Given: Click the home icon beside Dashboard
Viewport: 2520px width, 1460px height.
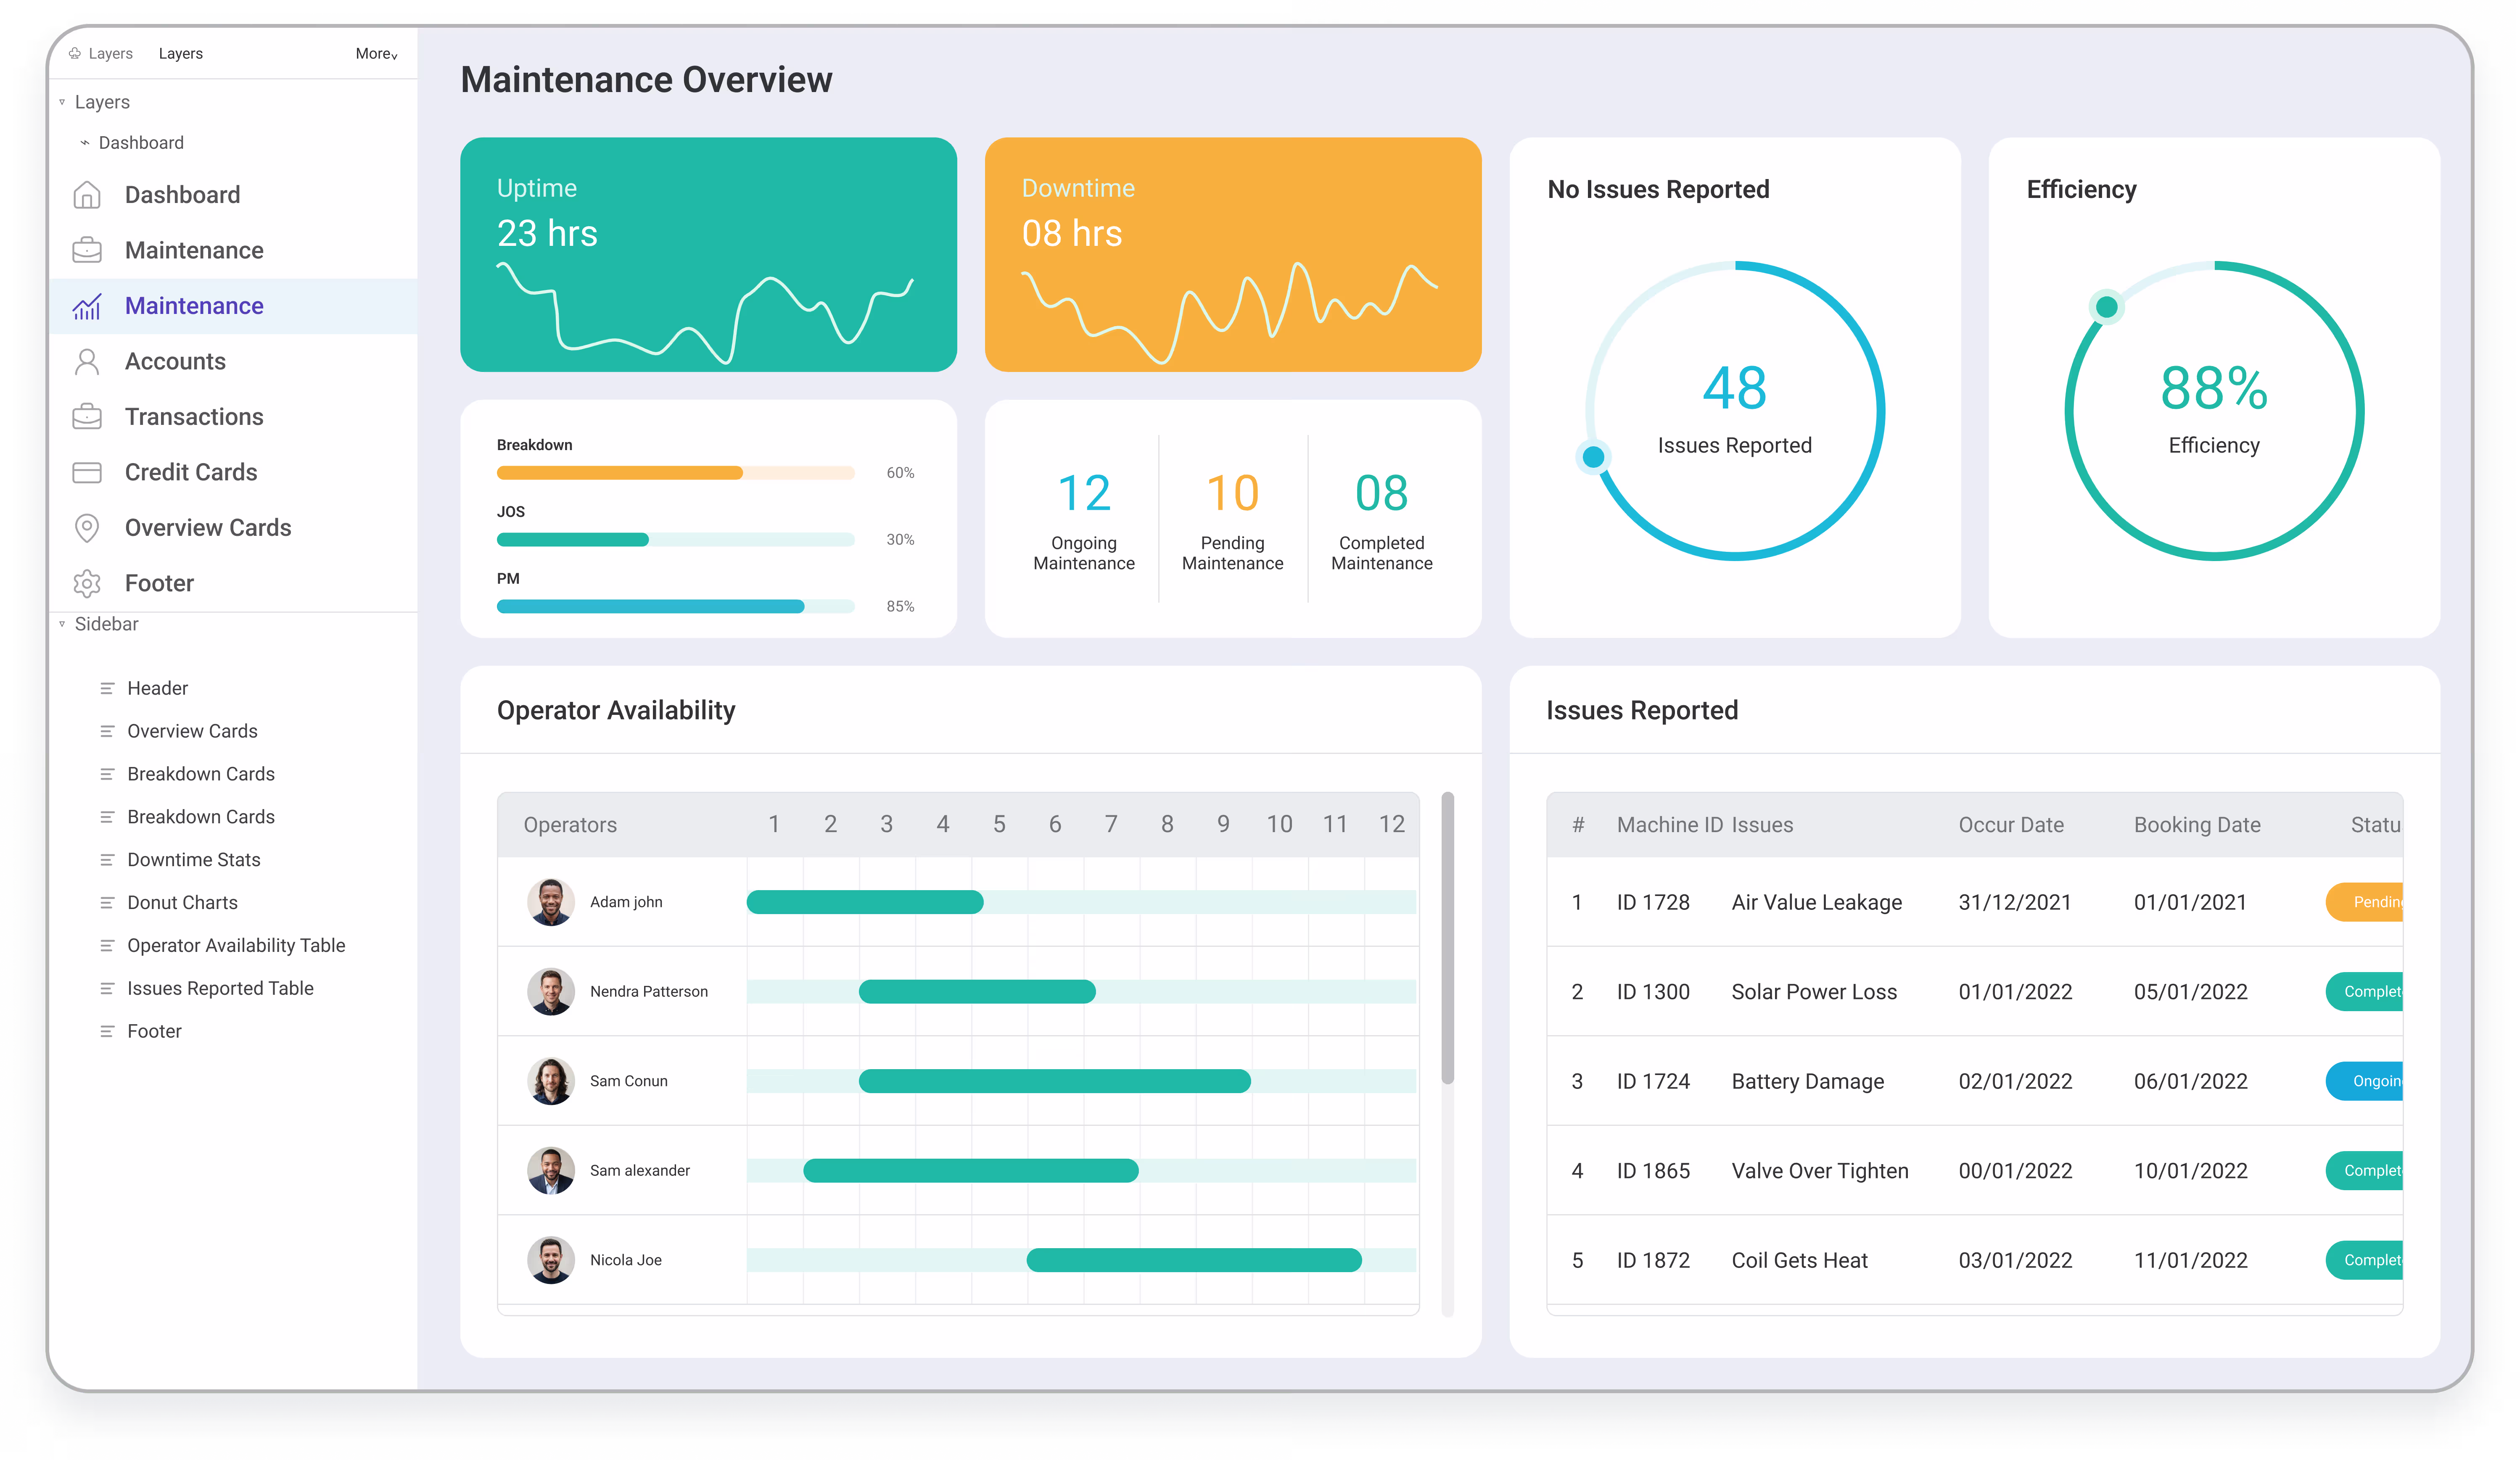Looking at the screenshot, I should point(87,195).
